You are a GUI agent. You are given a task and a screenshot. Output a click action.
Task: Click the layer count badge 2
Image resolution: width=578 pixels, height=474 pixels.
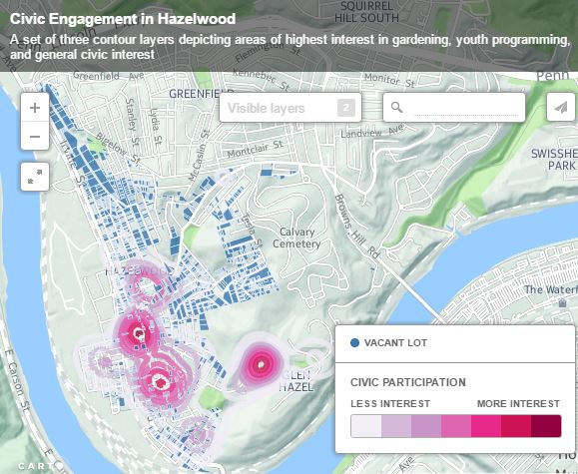(x=345, y=108)
